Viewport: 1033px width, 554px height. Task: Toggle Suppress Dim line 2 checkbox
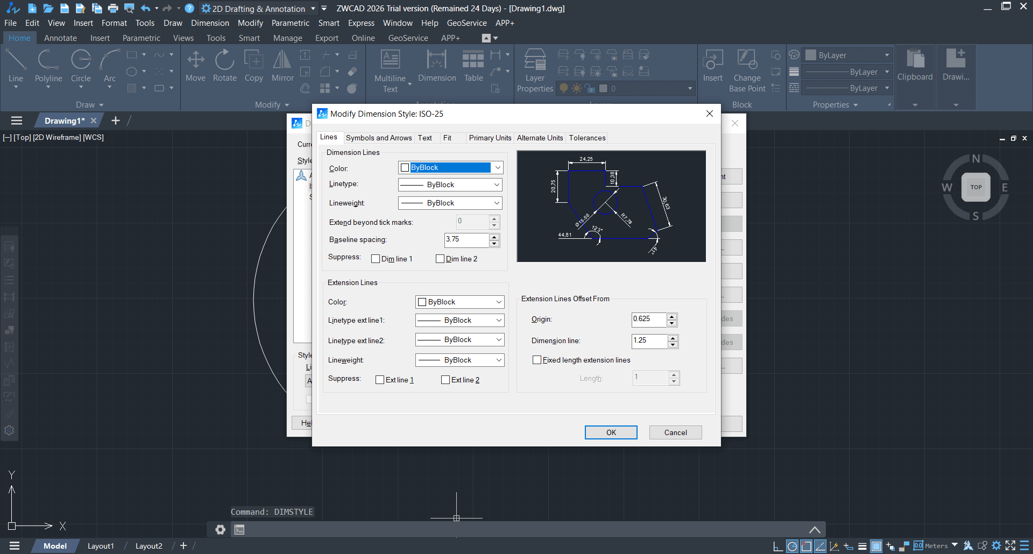440,259
